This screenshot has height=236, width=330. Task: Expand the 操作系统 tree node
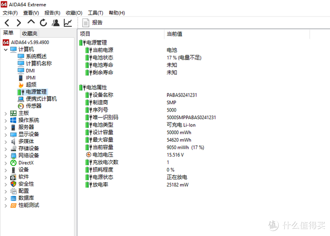(x=6, y=121)
